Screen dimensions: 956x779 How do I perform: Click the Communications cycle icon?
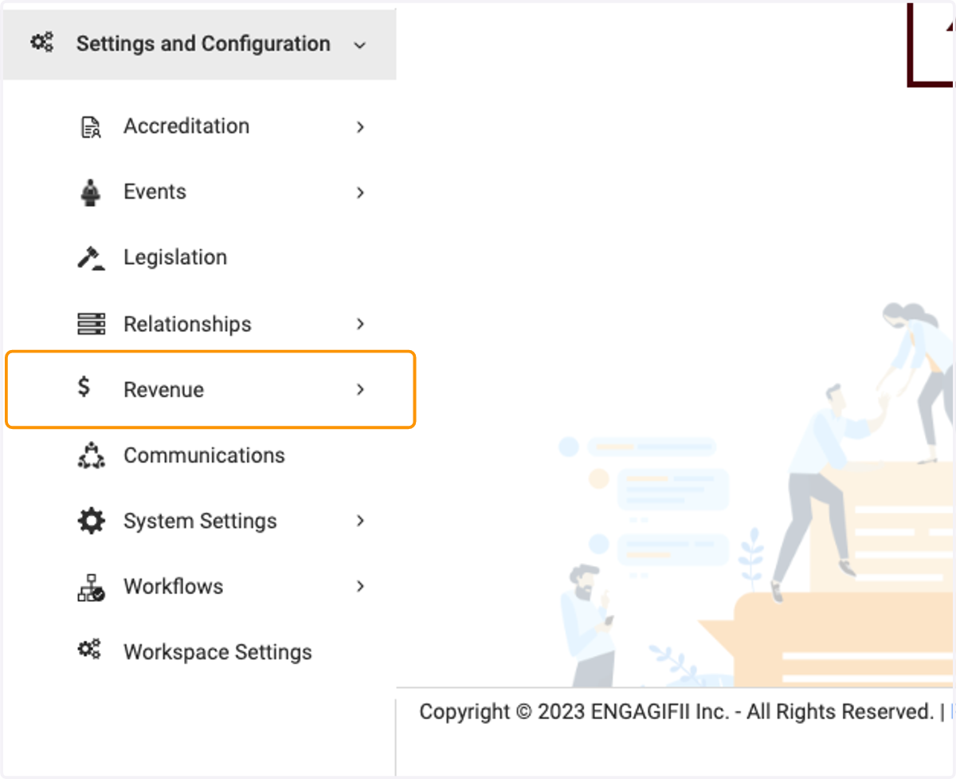[91, 454]
